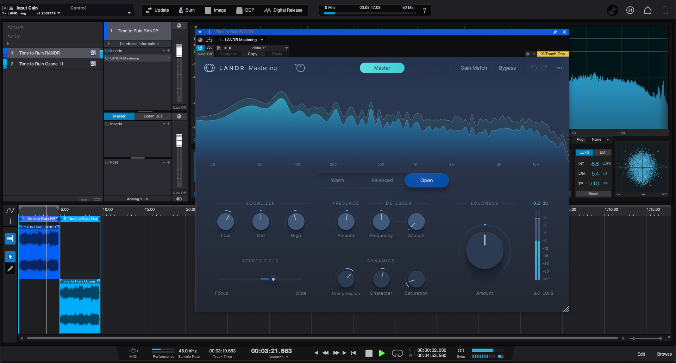This screenshot has width=676, height=363.
Task: Toggle the plugin power activate button
Action: 200,48
